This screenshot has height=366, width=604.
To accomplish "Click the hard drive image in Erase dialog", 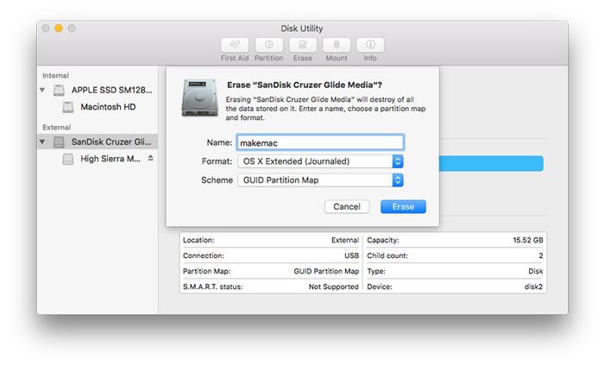I will point(199,98).
